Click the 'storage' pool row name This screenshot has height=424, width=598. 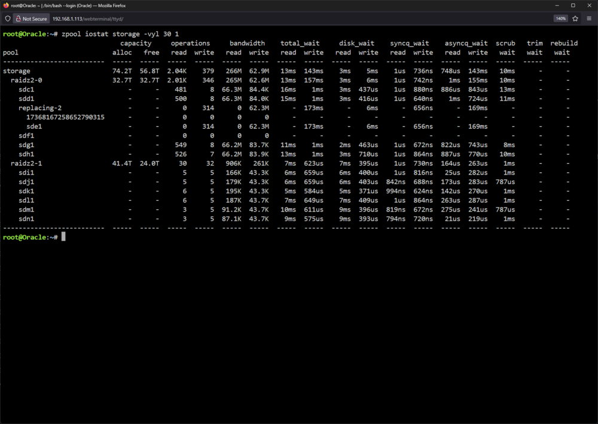(16, 71)
